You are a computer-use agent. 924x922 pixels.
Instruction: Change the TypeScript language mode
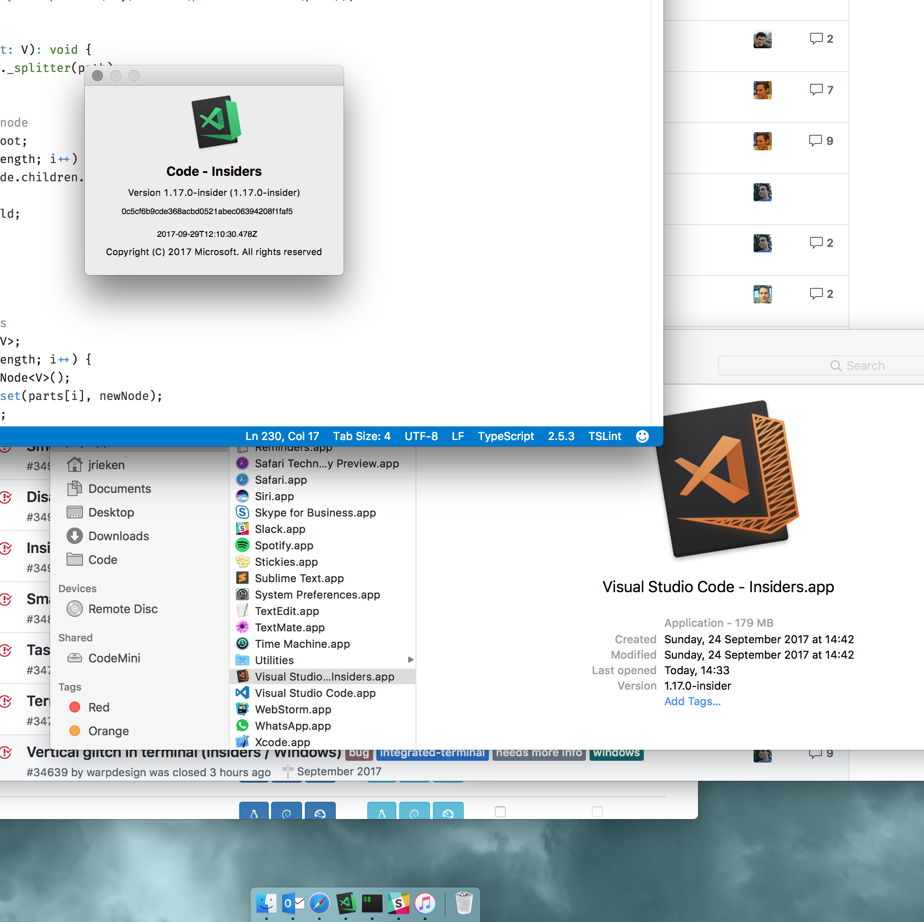[x=506, y=436]
